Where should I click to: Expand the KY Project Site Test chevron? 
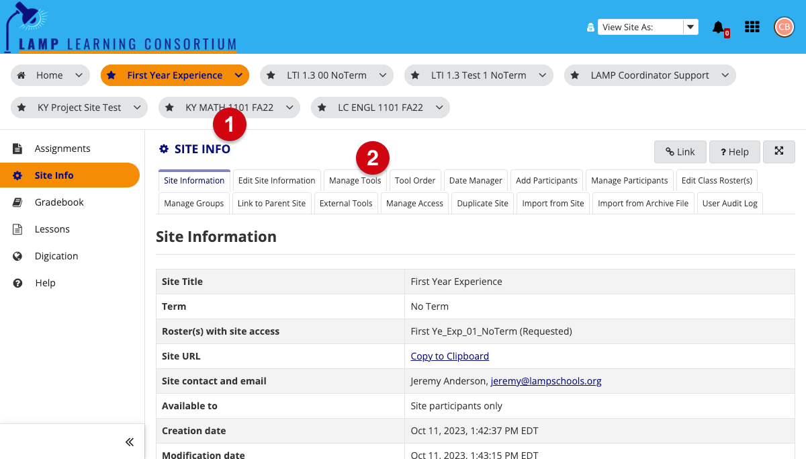pyautogui.click(x=137, y=108)
